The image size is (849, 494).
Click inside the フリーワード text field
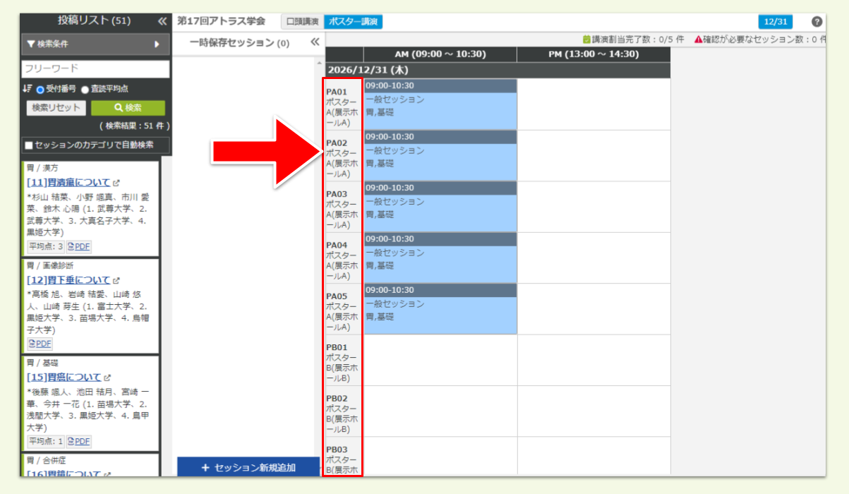(90, 69)
